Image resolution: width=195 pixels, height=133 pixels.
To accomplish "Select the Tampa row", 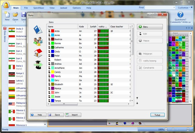I will 89,101.
